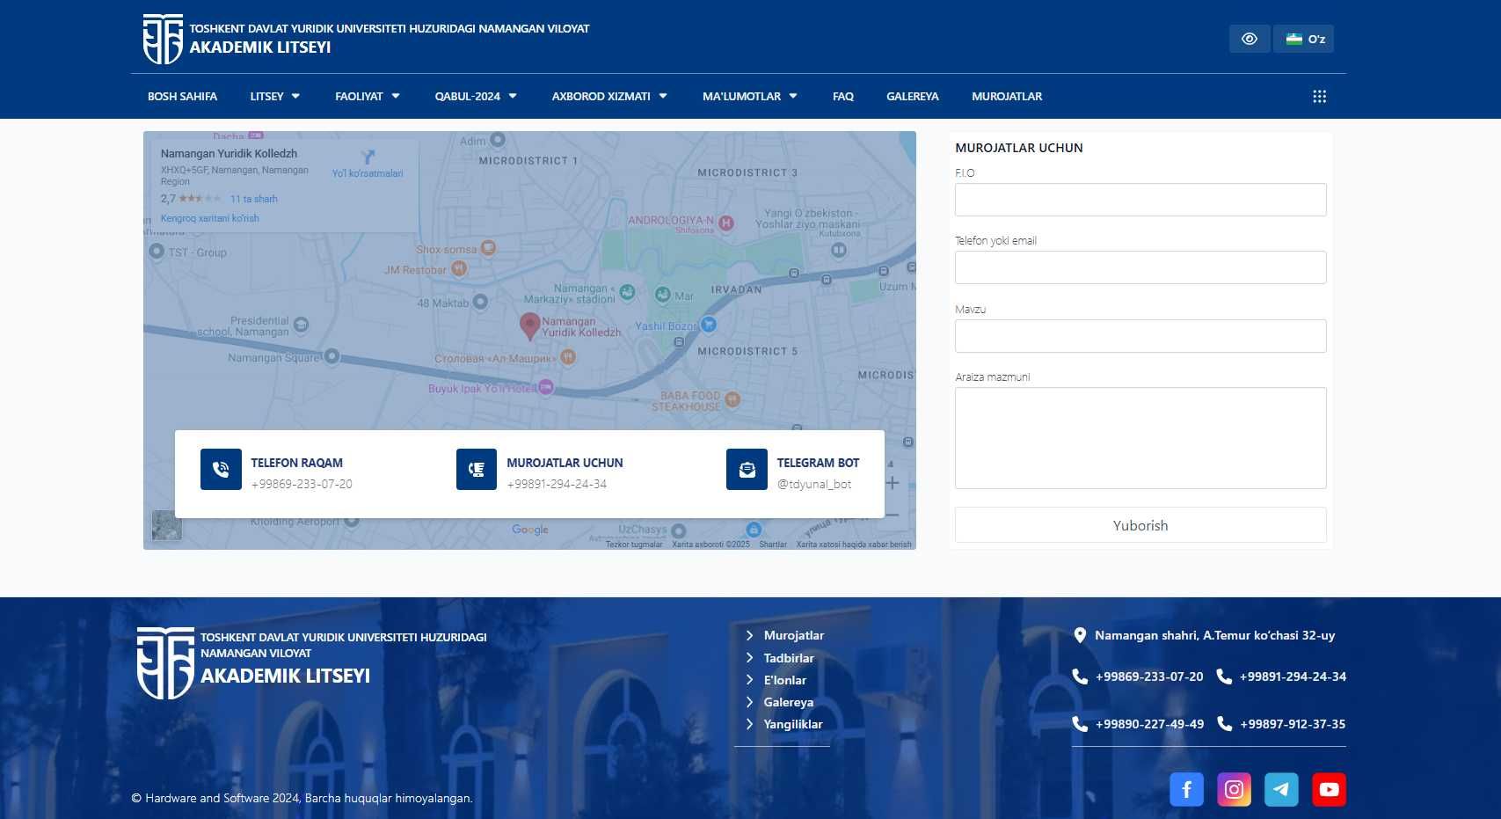Open the Instagram social icon

click(1234, 789)
